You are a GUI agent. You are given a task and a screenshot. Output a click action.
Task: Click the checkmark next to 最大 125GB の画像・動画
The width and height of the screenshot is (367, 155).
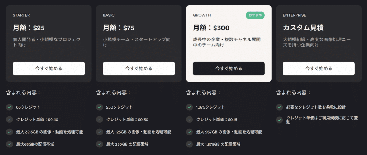point(99,132)
